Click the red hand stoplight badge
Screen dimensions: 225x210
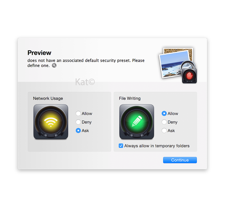click(189, 76)
